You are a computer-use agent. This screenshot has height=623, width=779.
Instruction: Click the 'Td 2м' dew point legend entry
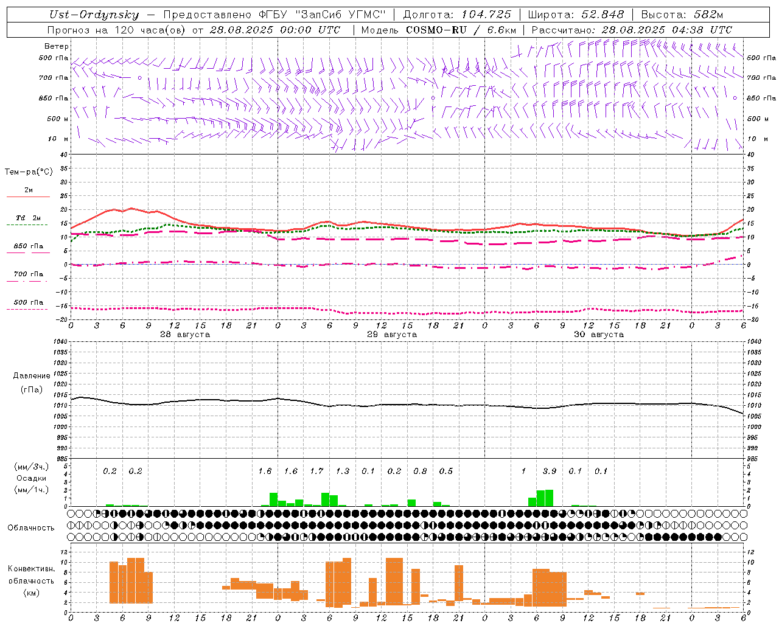tap(29, 218)
